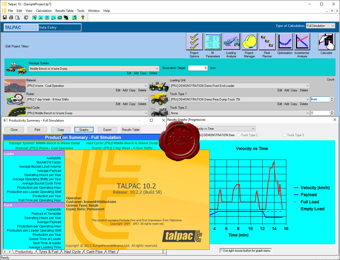Open Project Manager hard hat icon

250,42
